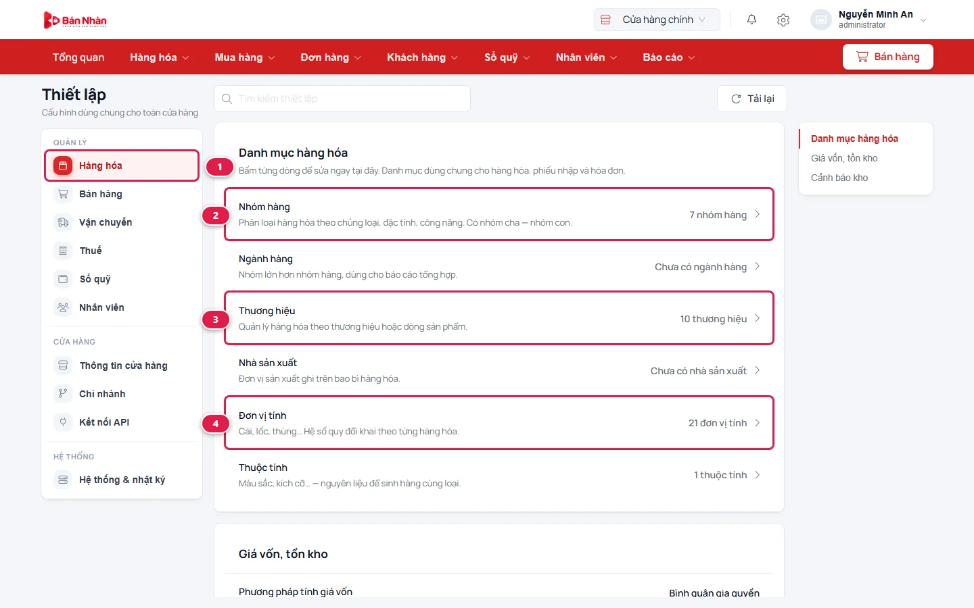Select Vận chuyển in the sidebar
The width and height of the screenshot is (974, 608).
click(122, 222)
